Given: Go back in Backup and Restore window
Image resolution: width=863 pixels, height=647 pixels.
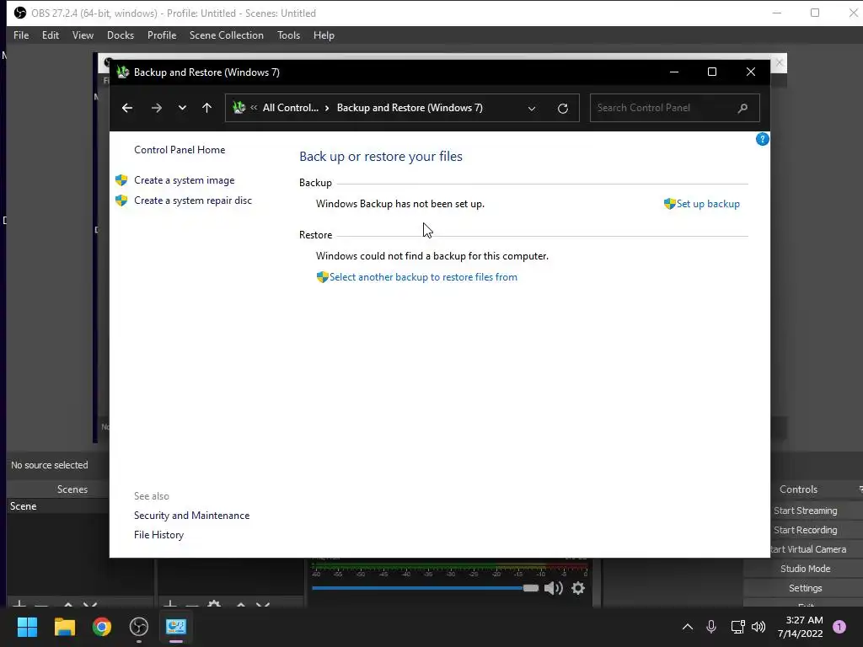Looking at the screenshot, I should [127, 108].
